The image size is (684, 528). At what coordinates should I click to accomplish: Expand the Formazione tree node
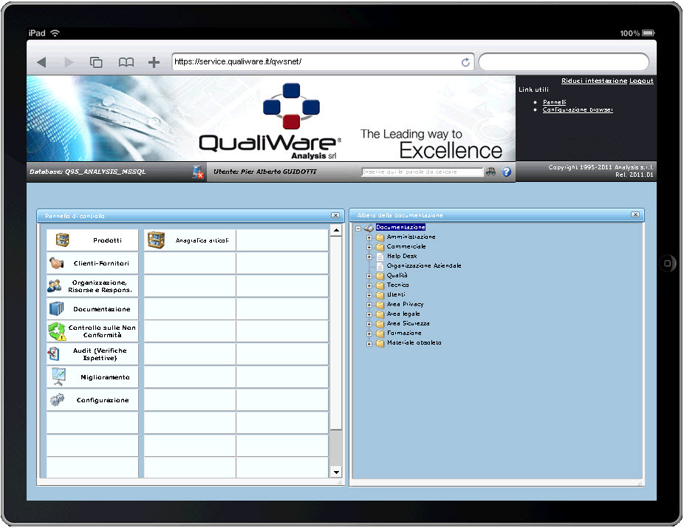click(x=369, y=334)
